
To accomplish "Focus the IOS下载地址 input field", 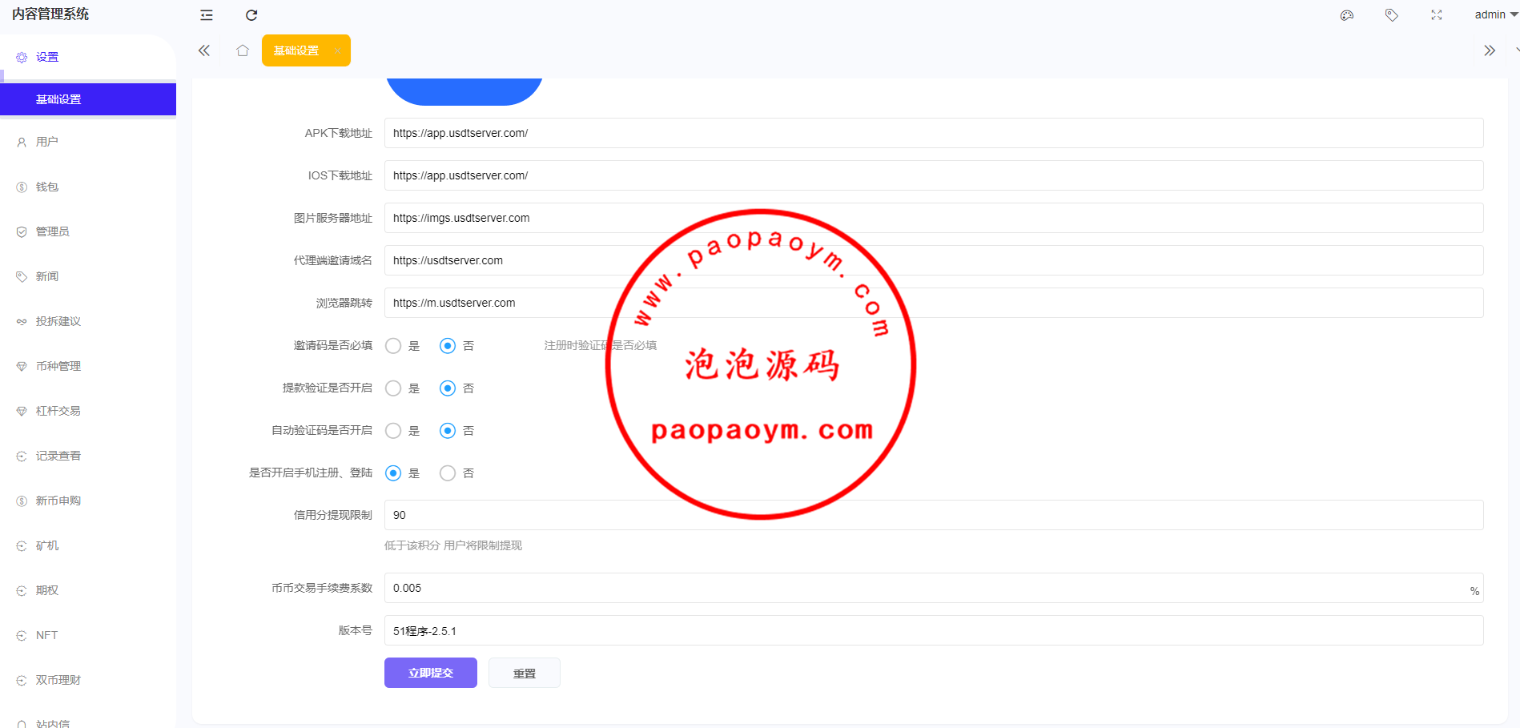I will click(x=934, y=175).
